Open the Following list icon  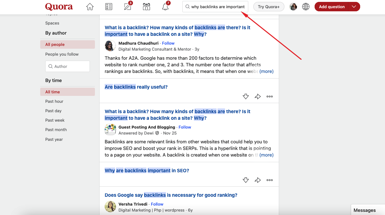coord(109,7)
